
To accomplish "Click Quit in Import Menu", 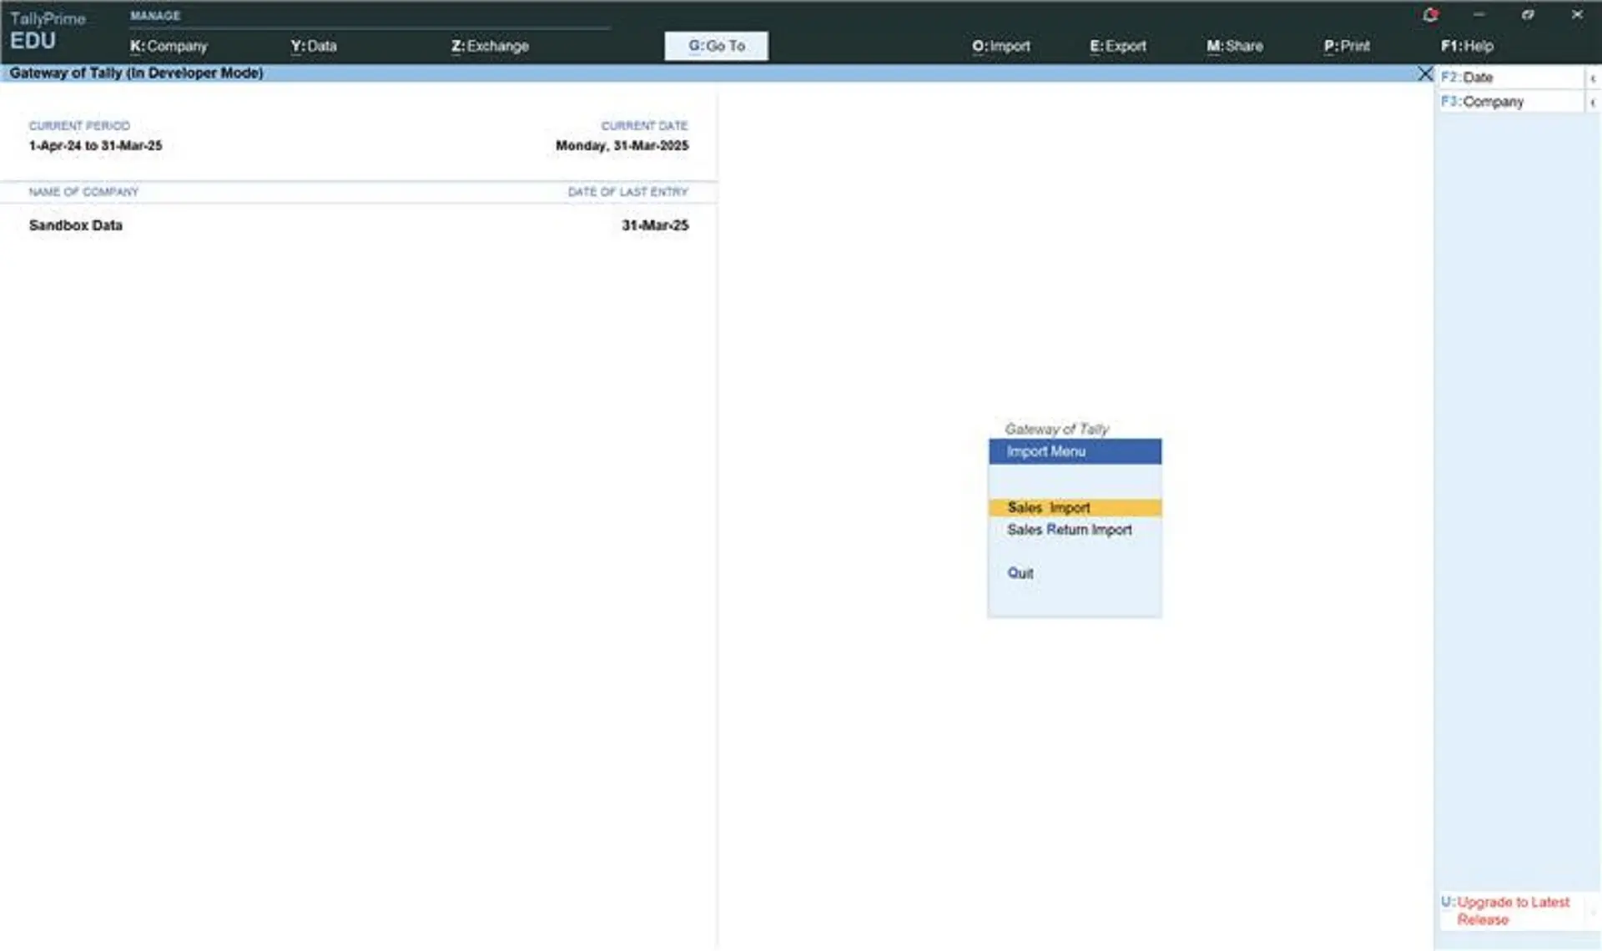I will pos(1020,573).
